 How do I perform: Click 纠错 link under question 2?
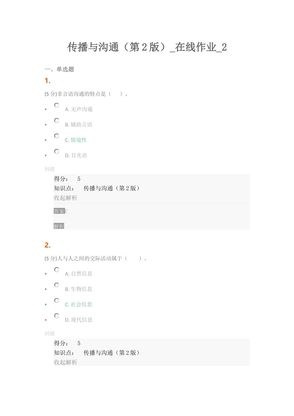50,333
